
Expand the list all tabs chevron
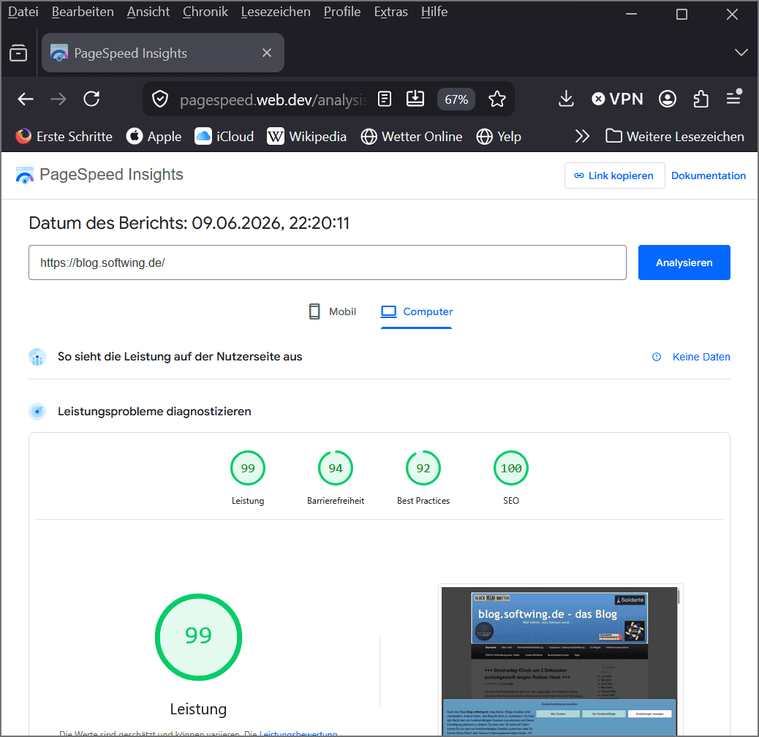coord(741,52)
